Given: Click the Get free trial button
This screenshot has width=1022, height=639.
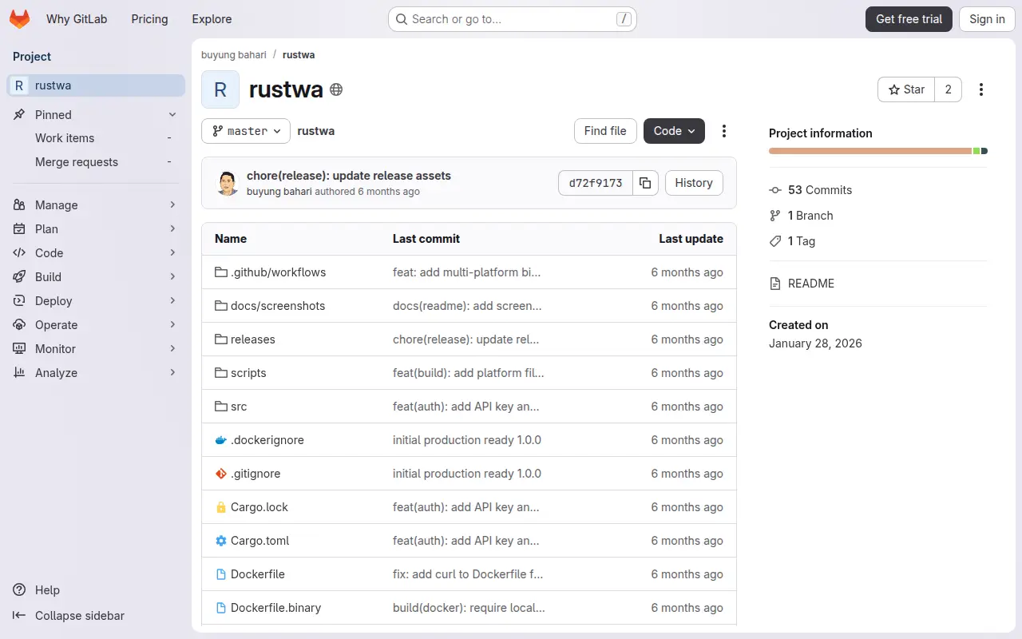Looking at the screenshot, I should click(x=909, y=19).
